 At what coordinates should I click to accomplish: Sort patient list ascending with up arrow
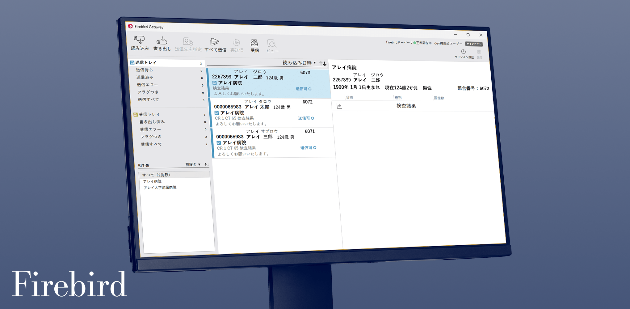[321, 63]
